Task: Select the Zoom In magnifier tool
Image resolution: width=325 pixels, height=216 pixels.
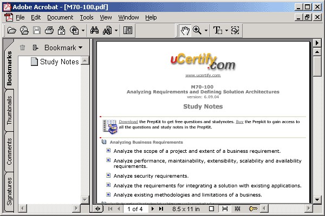Action: [x=197, y=31]
